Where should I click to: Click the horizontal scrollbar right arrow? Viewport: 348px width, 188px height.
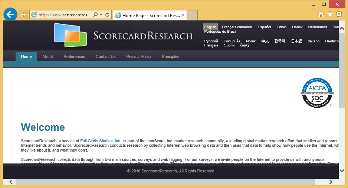pyautogui.click(x=331, y=182)
